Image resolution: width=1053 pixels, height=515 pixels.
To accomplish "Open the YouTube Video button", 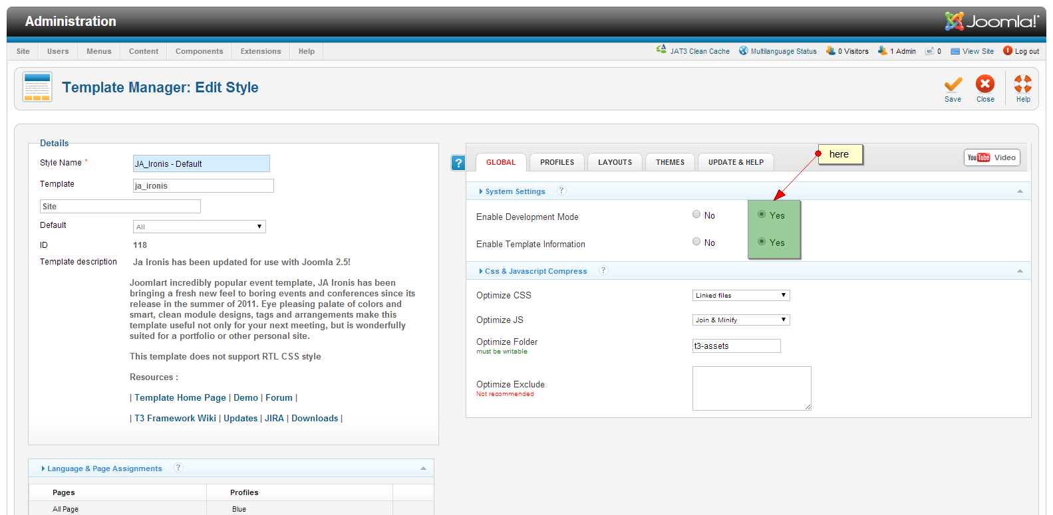I will coord(991,157).
